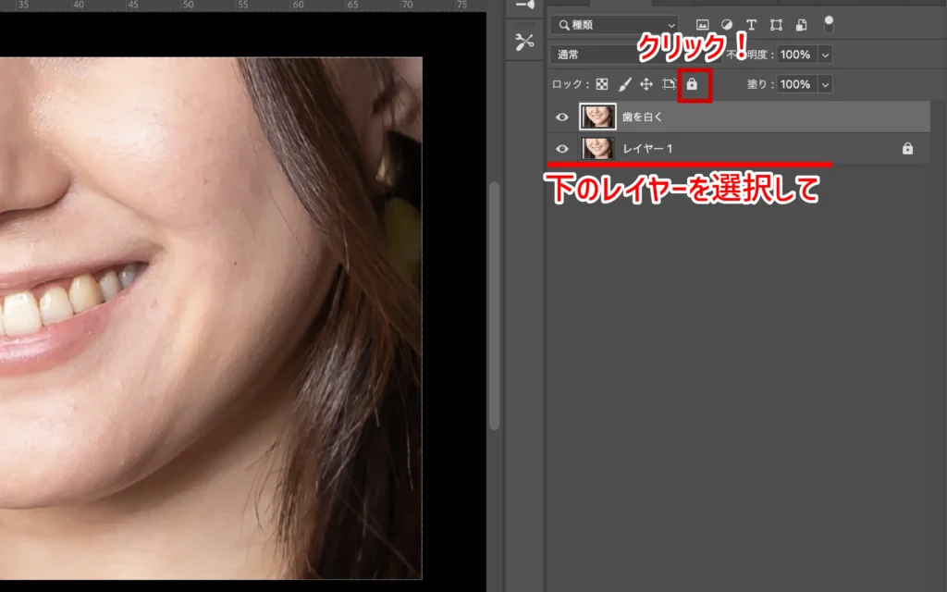Filter layers by shape layer icon
This screenshot has width=947, height=592.
point(776,24)
